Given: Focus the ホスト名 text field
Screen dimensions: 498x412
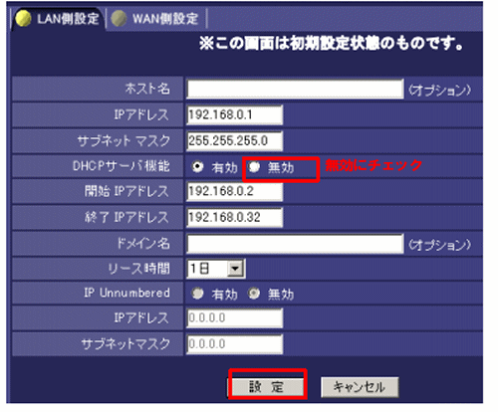Looking at the screenshot, I should click(x=295, y=89).
